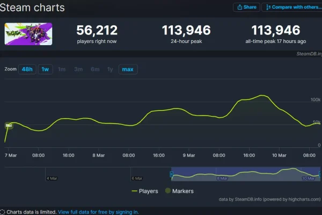Choose the 1y zoom option
Screen dimensions: 322x215
click(110, 69)
